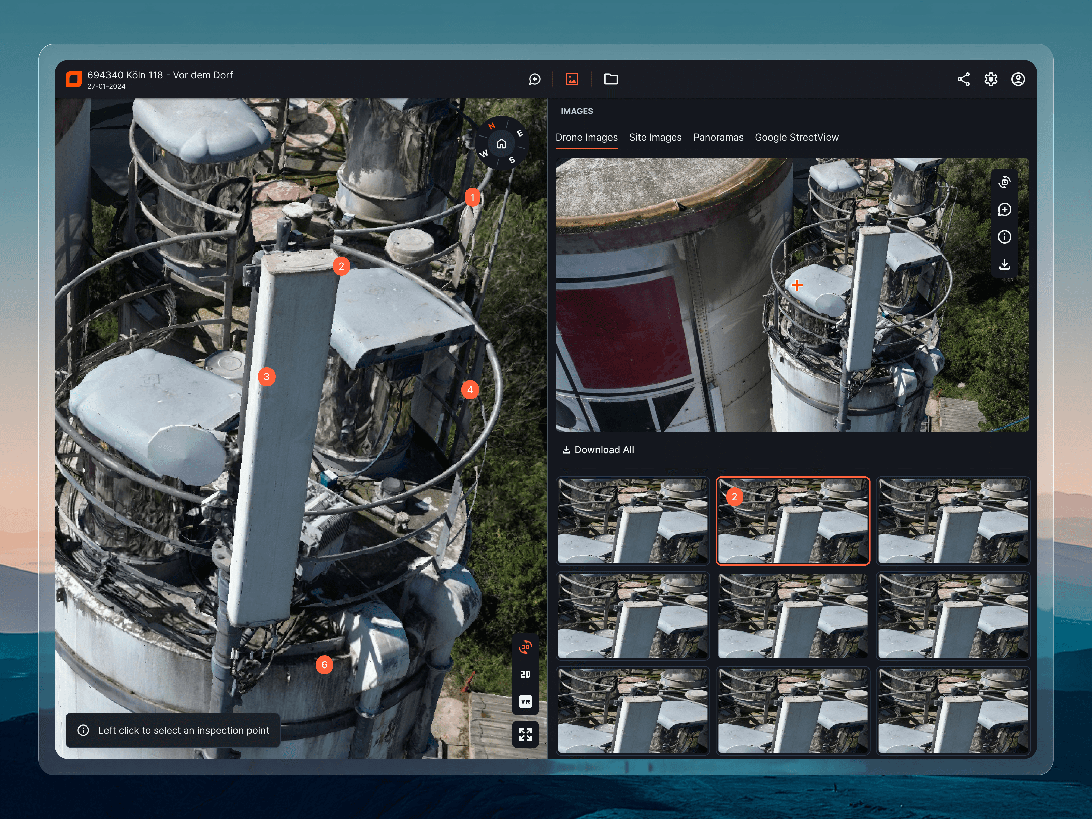Screen dimensions: 1092x819
Task: Expand the 3D viewer to fullscreen
Action: click(525, 735)
